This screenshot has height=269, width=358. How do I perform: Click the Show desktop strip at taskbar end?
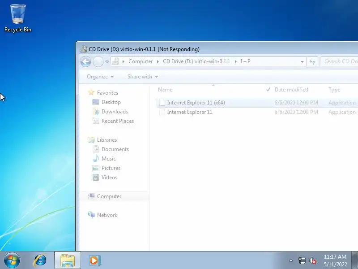(355, 260)
